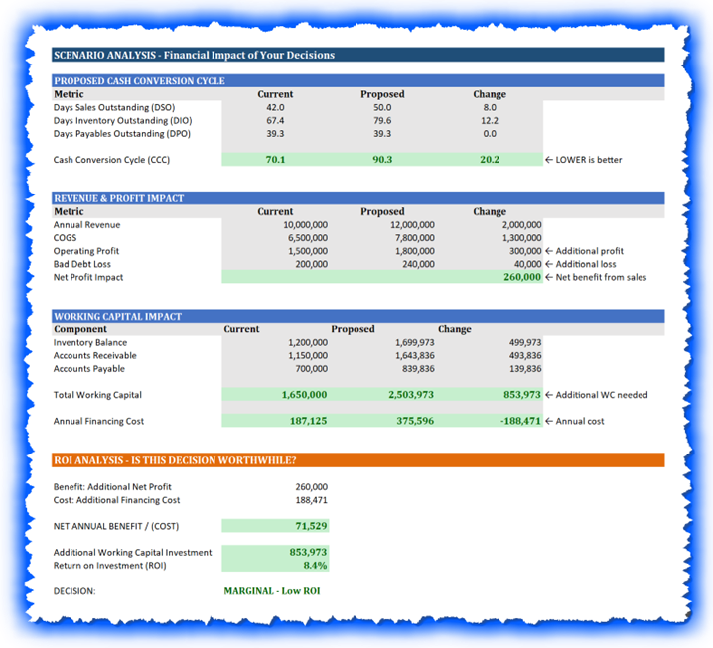713x648 pixels.
Task: Click the ROI Analysis orange section header
Action: (357, 460)
